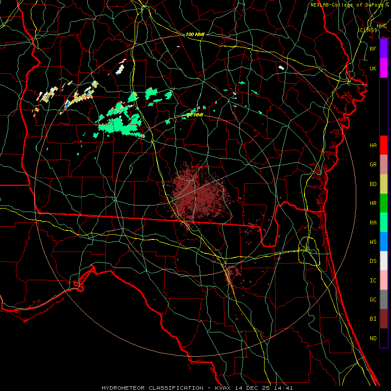Select the DS white legend swatch
This screenshot has width=391, height=391.
click(x=384, y=261)
